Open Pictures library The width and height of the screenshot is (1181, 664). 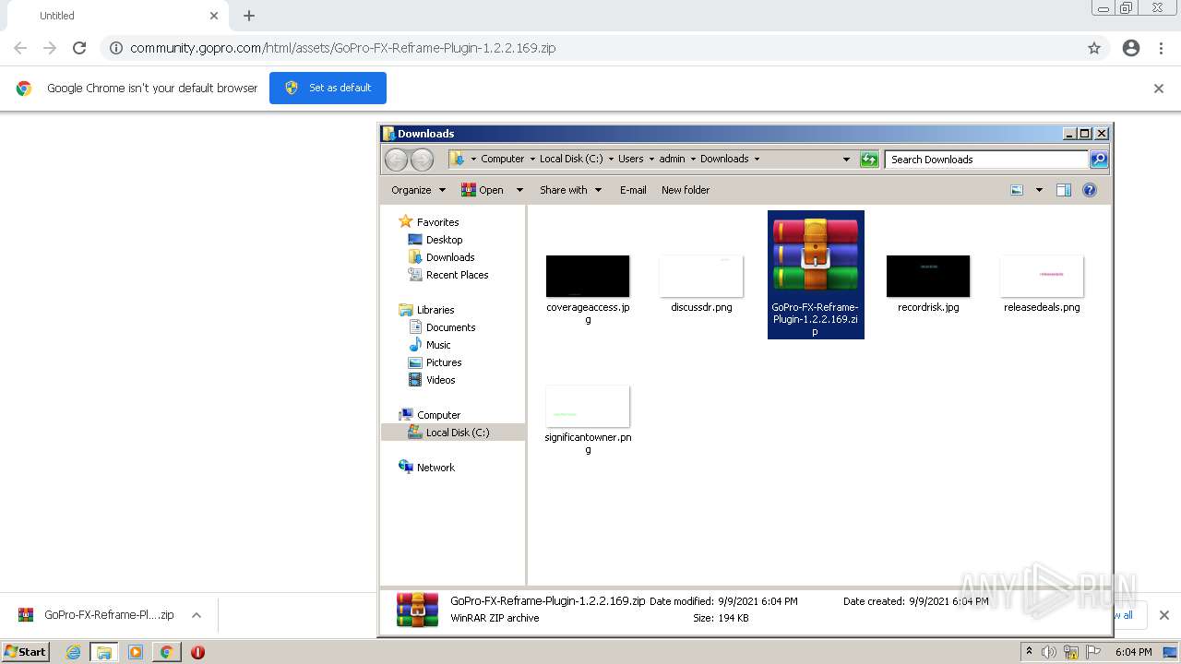[x=444, y=362]
